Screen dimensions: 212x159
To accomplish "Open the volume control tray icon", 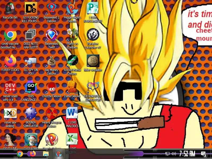I will click(174, 154).
